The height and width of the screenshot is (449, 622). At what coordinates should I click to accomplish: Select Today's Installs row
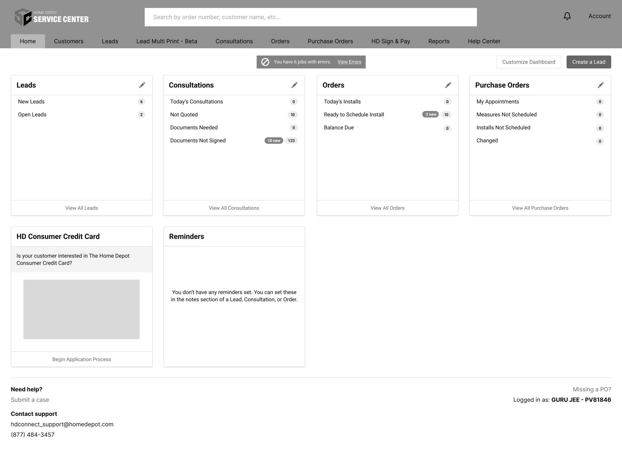coord(388,102)
